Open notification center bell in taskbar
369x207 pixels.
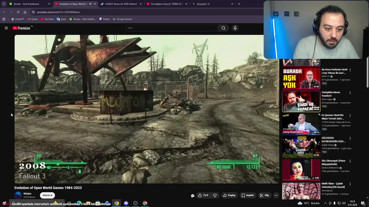click(363, 203)
